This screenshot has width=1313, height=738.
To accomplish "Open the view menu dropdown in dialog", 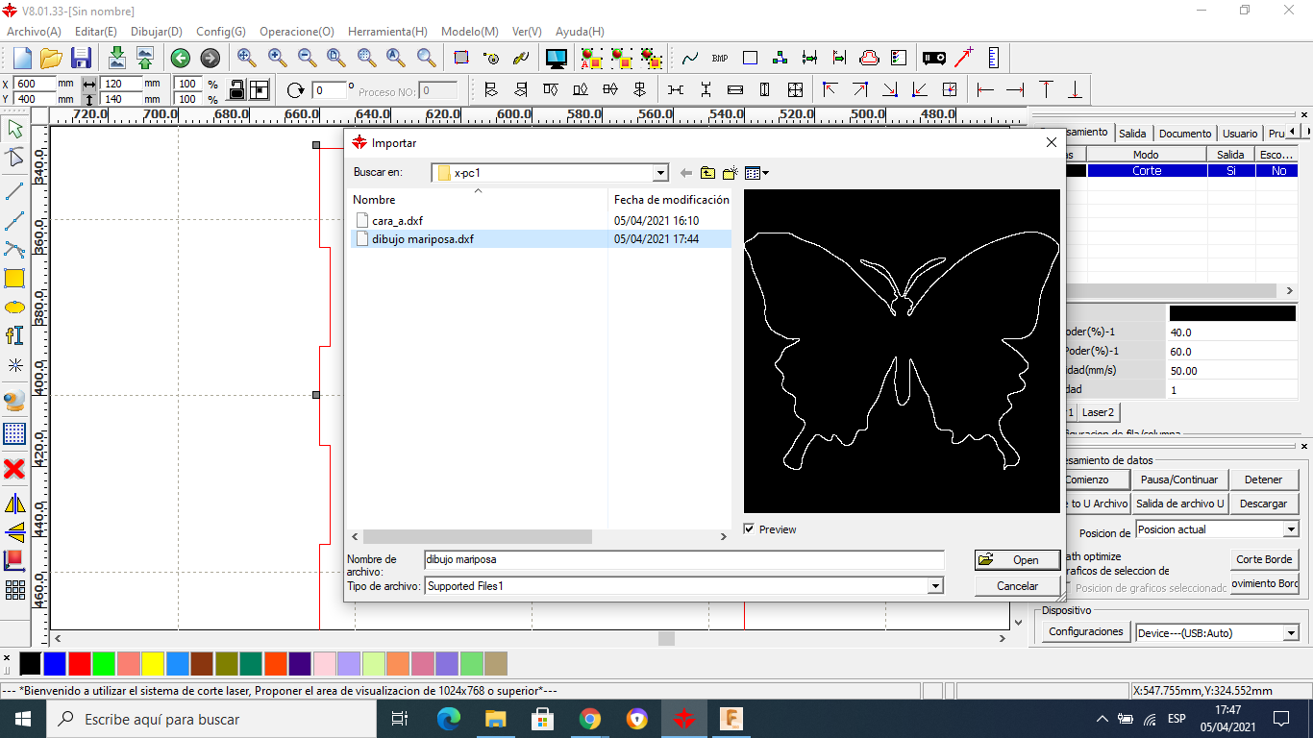I will click(x=757, y=173).
